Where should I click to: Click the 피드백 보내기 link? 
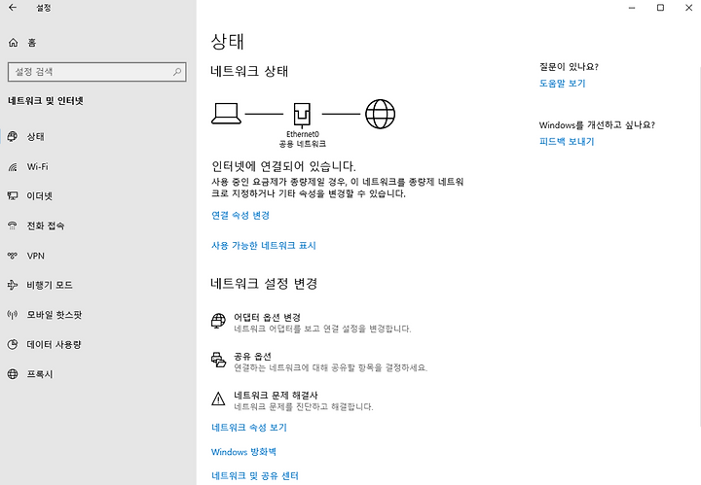point(567,142)
